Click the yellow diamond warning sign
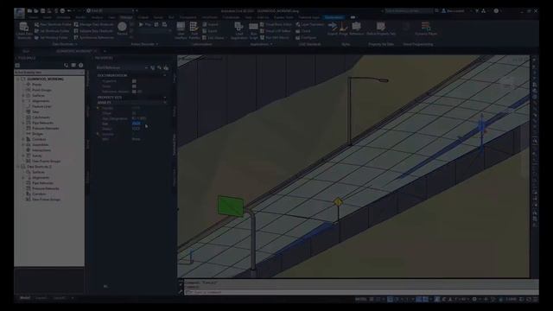The image size is (553, 311). click(338, 202)
